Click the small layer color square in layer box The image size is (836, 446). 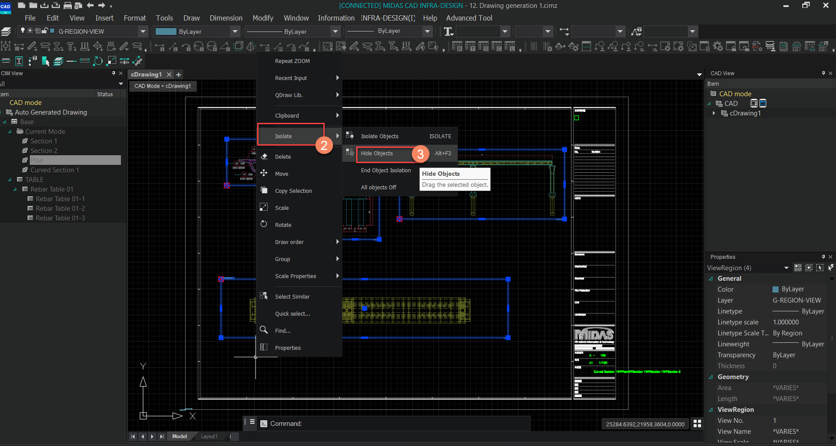(53, 31)
